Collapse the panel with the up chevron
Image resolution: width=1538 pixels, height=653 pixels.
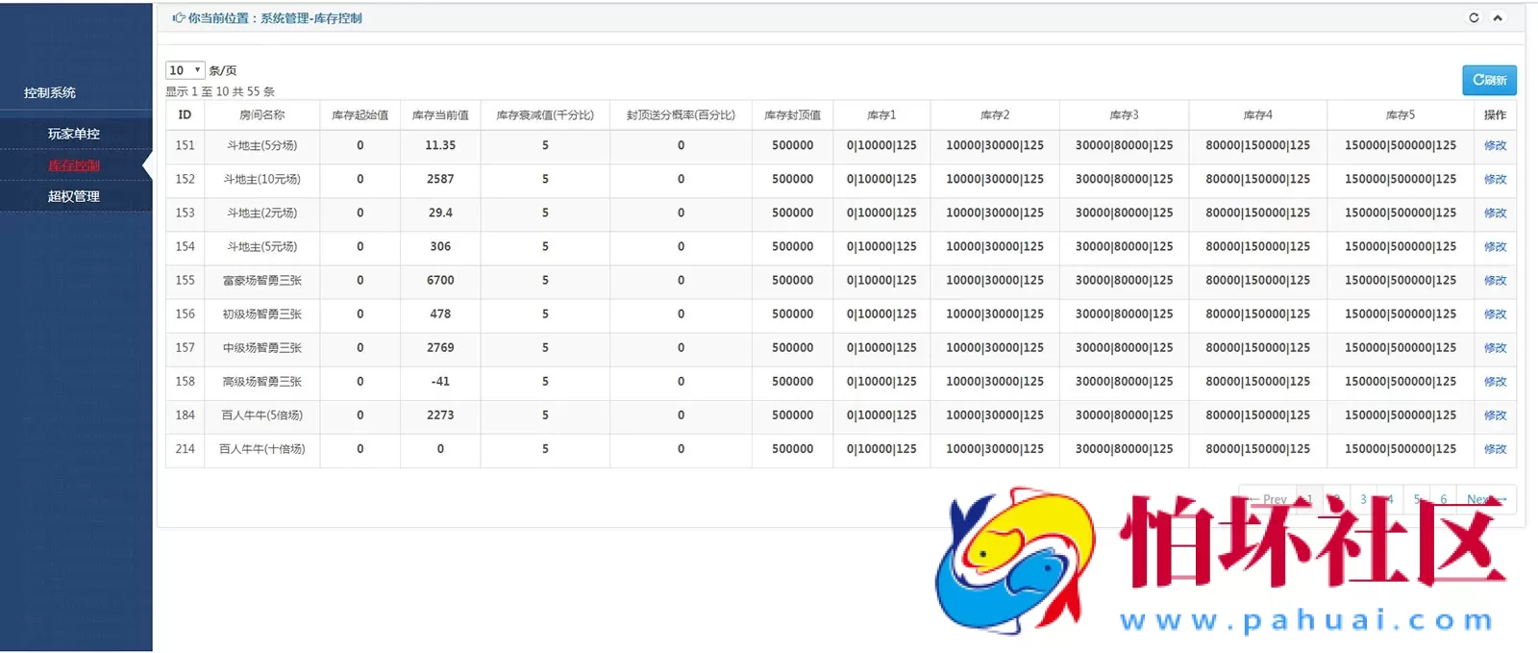tap(1498, 17)
